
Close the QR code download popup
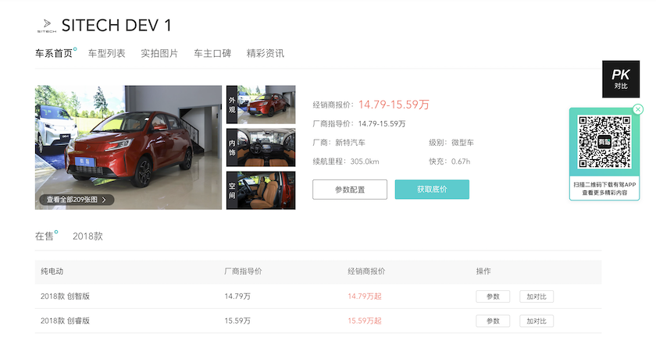(637, 109)
